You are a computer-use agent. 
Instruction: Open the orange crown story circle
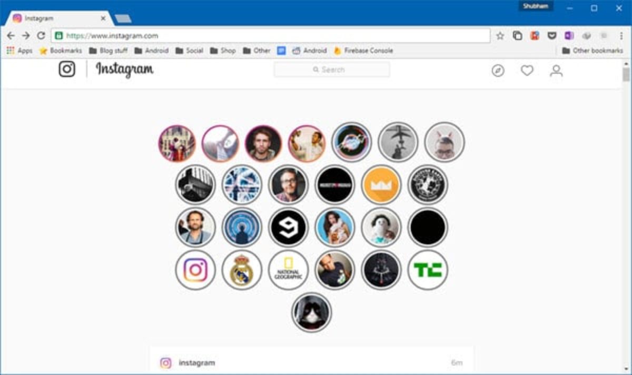(x=381, y=185)
